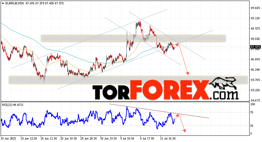Click the 8 Jul 17:30 time label
Screen dimensions: 262x142
click(147, 139)
